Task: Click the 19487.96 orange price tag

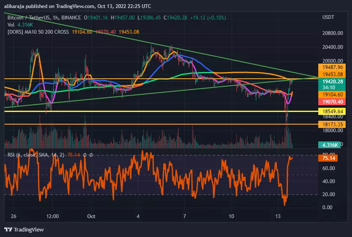Action: (332, 67)
